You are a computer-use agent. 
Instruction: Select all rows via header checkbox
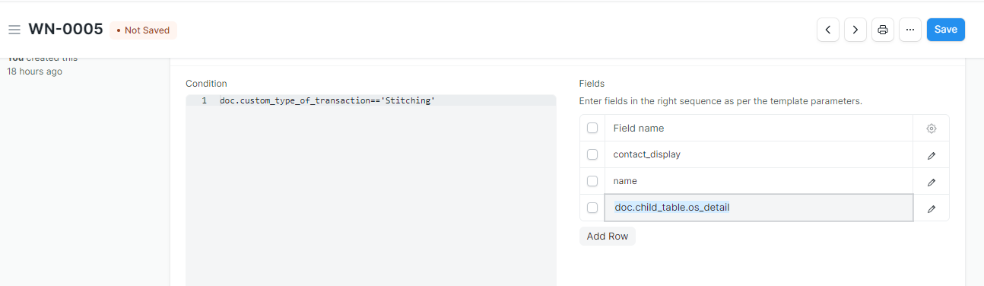tap(592, 129)
